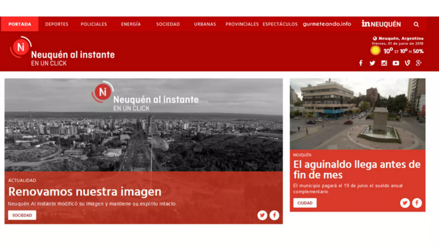Open the Instagram icon in header
The height and width of the screenshot is (247, 439).
pos(384,63)
